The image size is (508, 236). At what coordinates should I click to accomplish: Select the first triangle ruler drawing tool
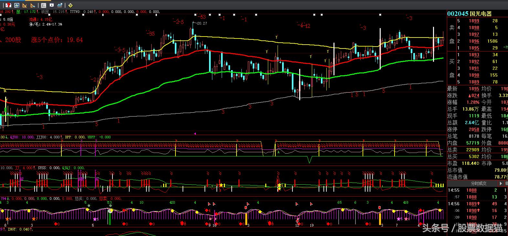pyautogui.click(x=25, y=5)
